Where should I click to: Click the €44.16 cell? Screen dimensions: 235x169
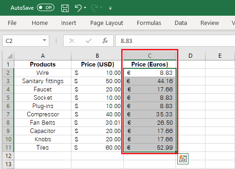150,81
